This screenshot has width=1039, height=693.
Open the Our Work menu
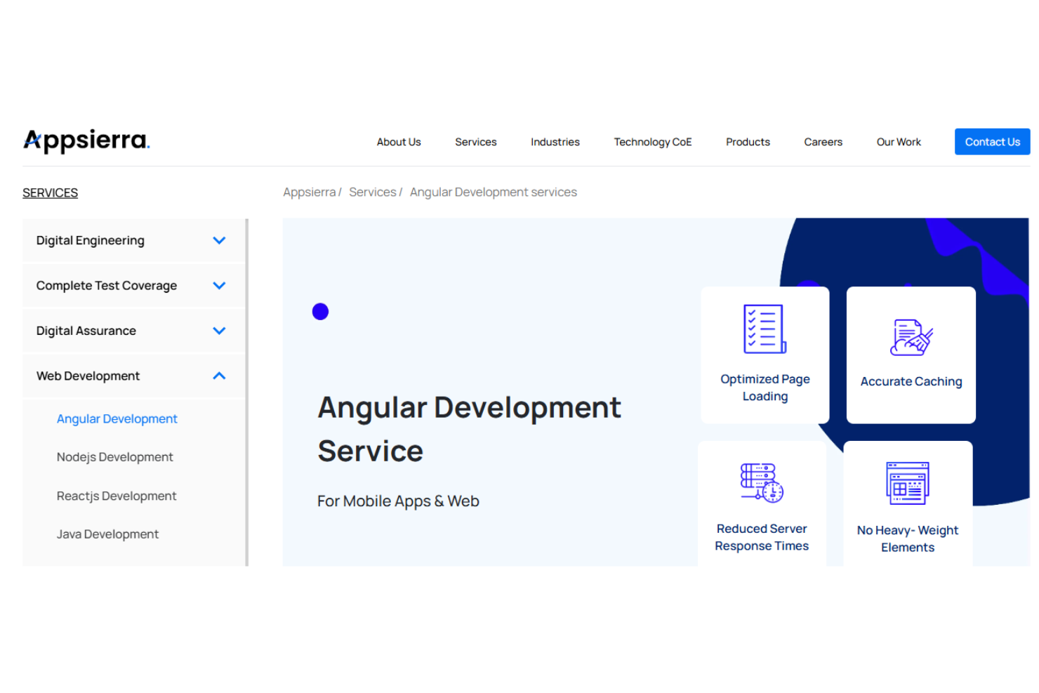898,141
